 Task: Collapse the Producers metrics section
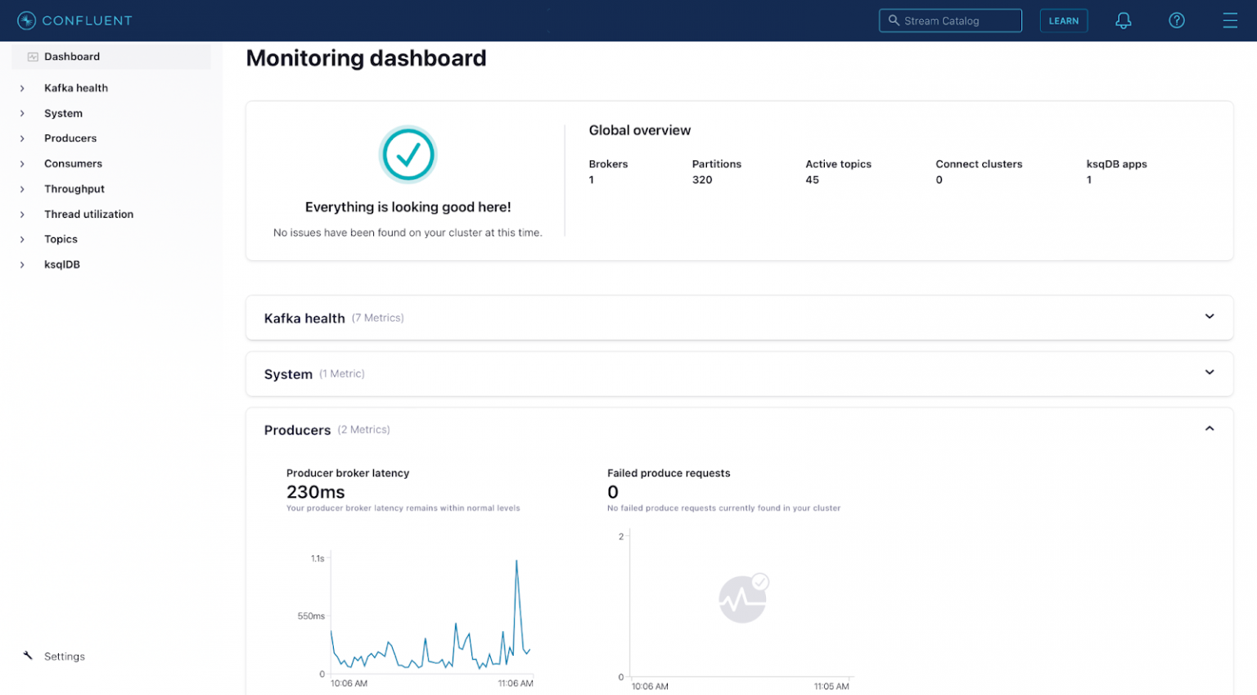(x=1209, y=427)
